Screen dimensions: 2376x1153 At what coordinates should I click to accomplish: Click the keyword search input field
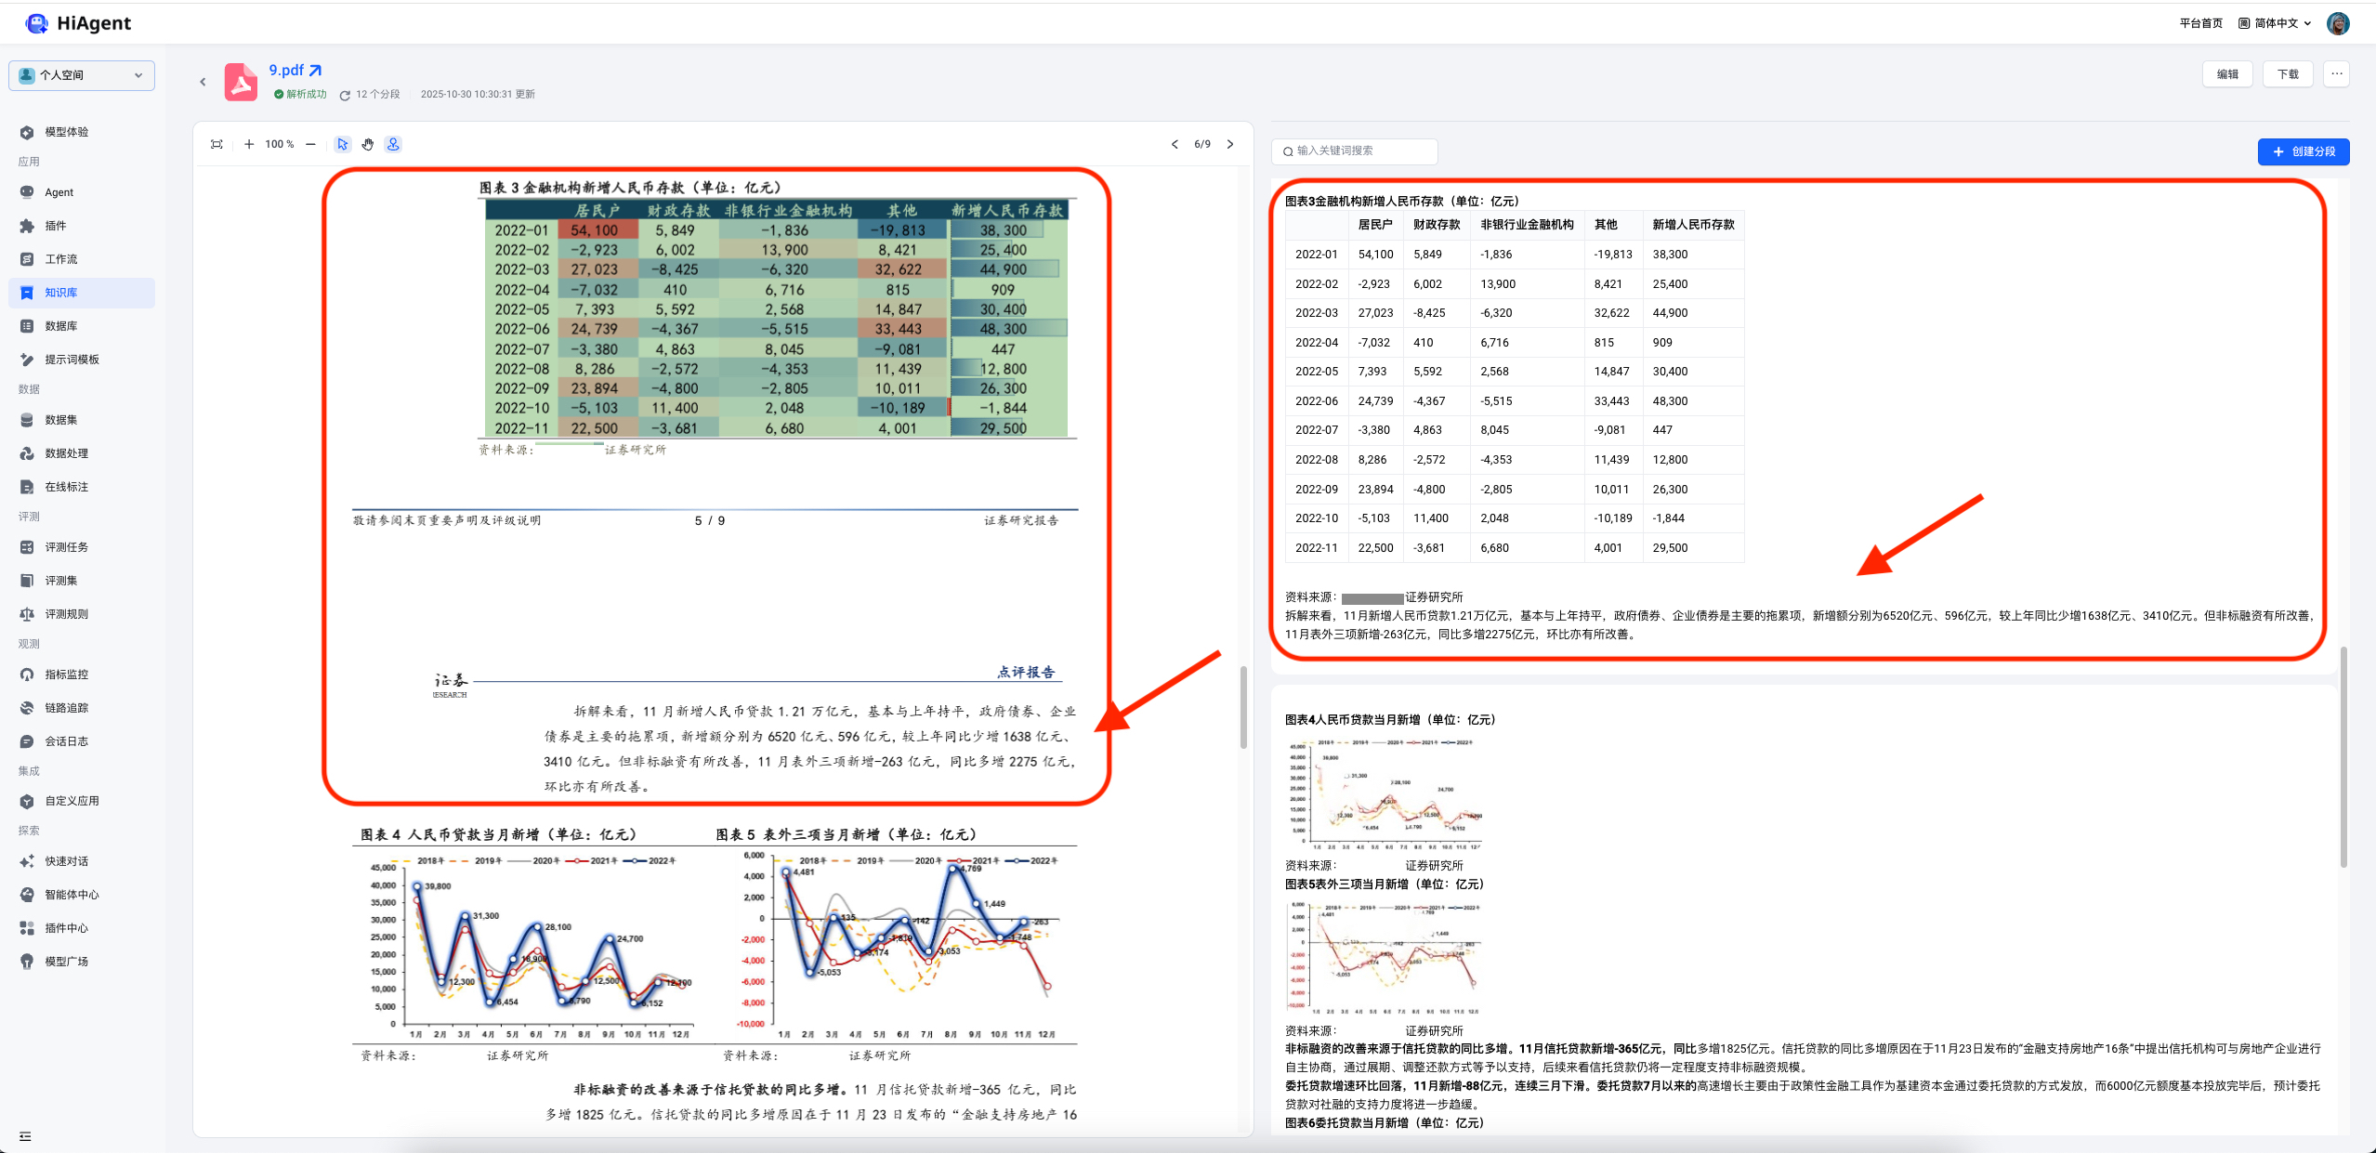1359,151
